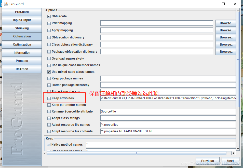Browse for Class obfuscation dictionary
This screenshot has width=243, height=168.
click(226, 45)
